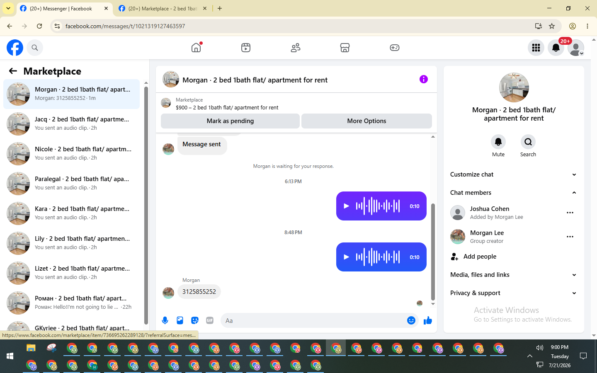Play the 8:48 PM audio clip
The width and height of the screenshot is (597, 373).
(346, 257)
